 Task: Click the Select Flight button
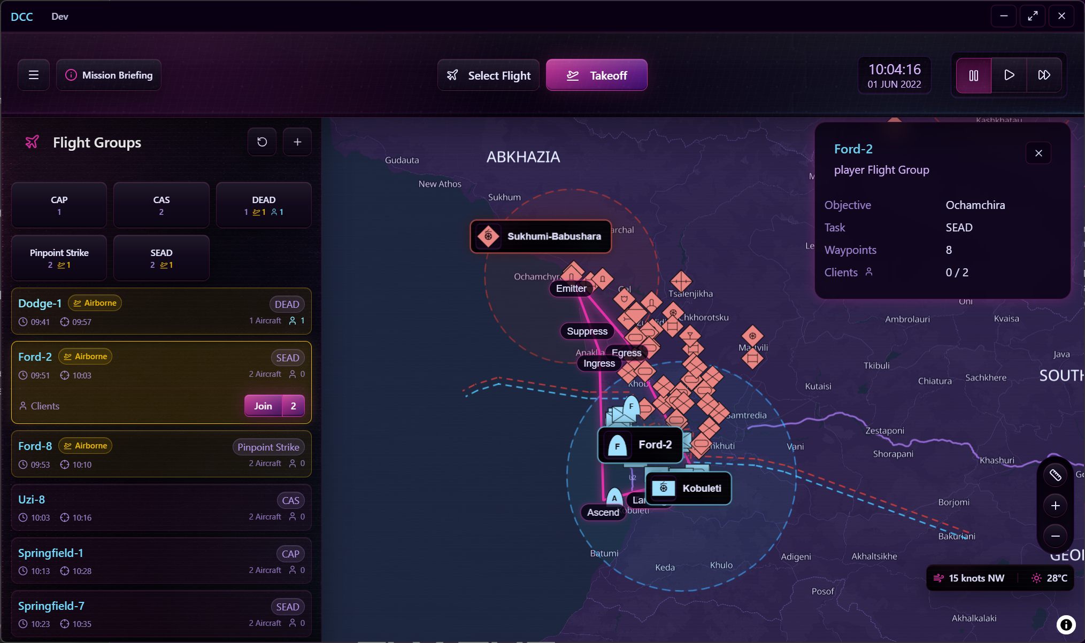488,75
